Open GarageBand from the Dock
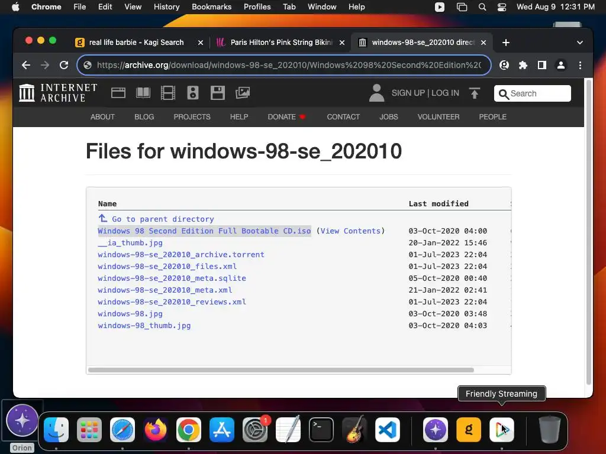The width and height of the screenshot is (606, 454). [354, 430]
